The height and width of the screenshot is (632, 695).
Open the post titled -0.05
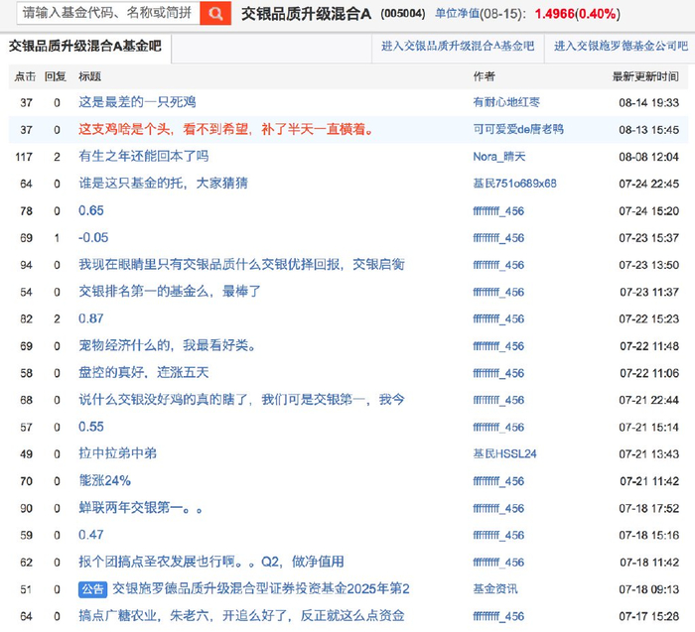pos(93,238)
